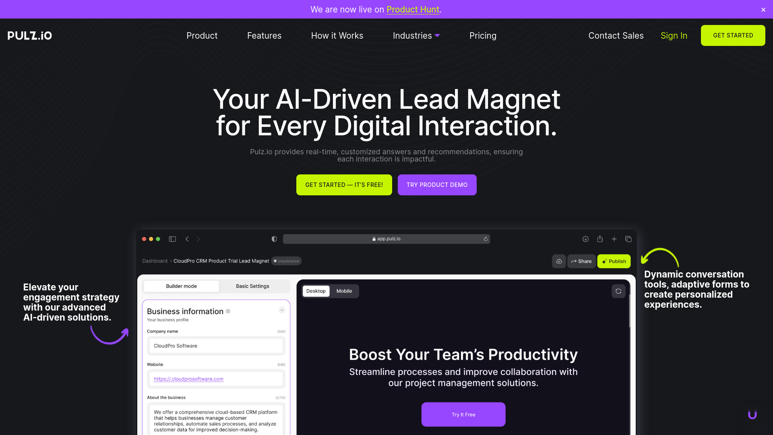Click the plus/add icon in browser toolbar
Screen dimensions: 773x435
click(x=614, y=238)
